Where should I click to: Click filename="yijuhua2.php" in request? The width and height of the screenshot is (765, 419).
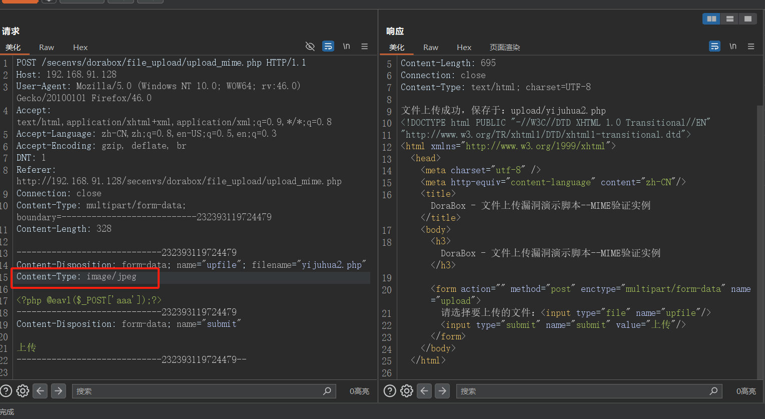(x=309, y=265)
